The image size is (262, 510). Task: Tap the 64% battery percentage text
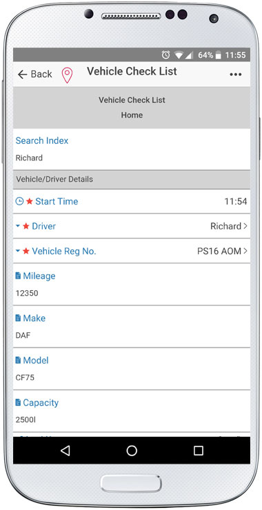[x=205, y=55]
